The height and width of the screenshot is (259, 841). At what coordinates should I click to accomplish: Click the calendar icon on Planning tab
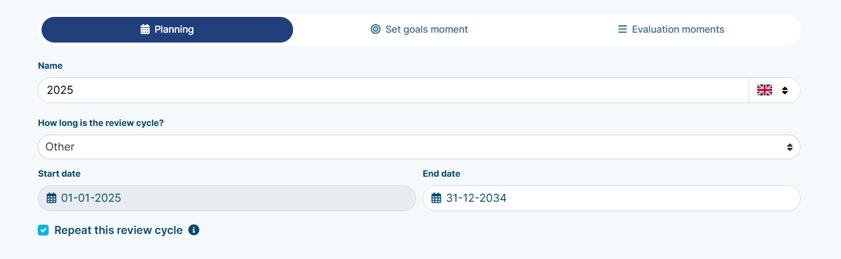[145, 29]
